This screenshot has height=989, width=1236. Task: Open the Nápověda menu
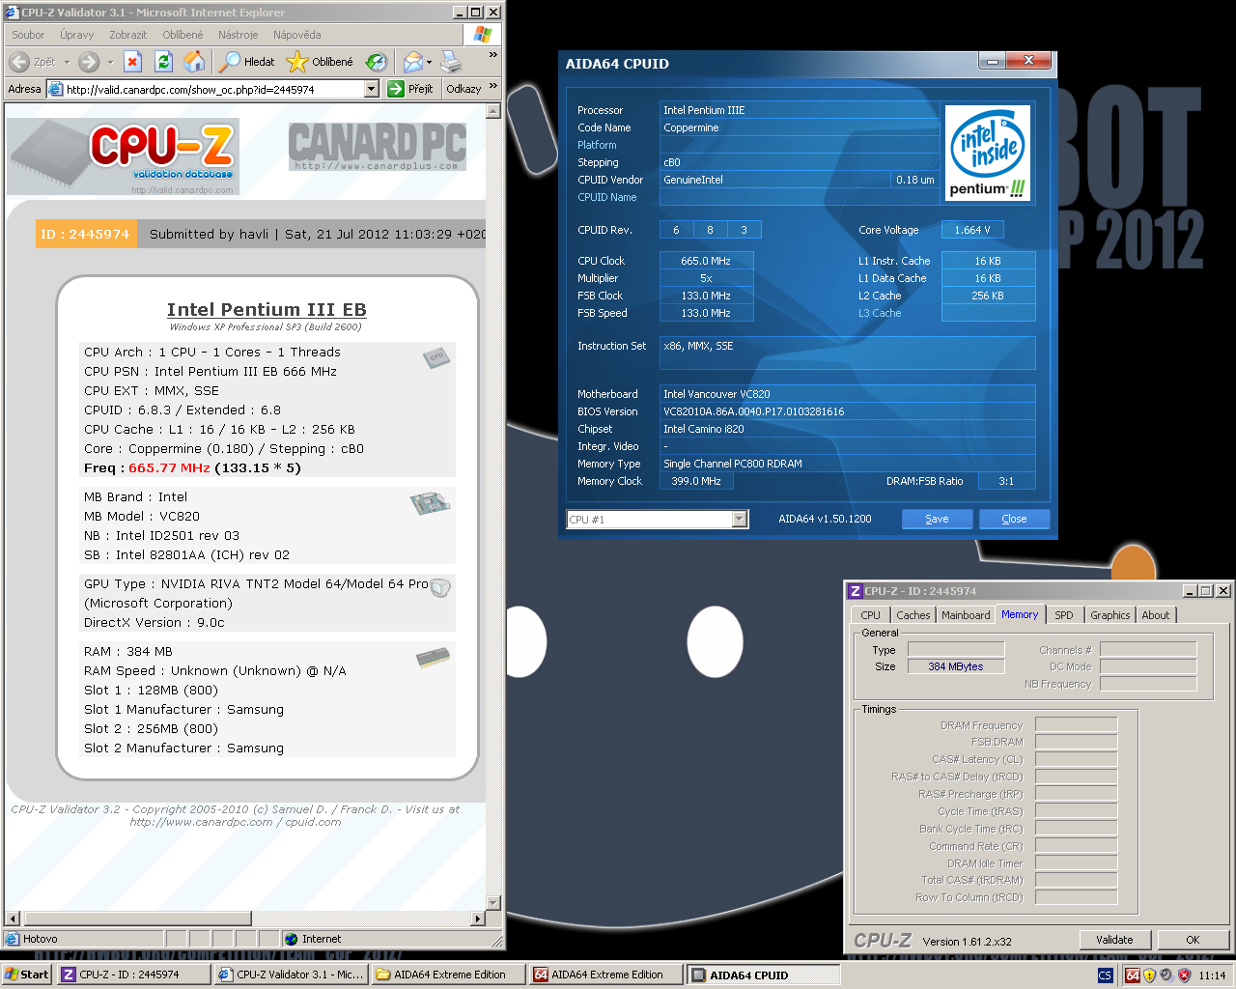296,35
